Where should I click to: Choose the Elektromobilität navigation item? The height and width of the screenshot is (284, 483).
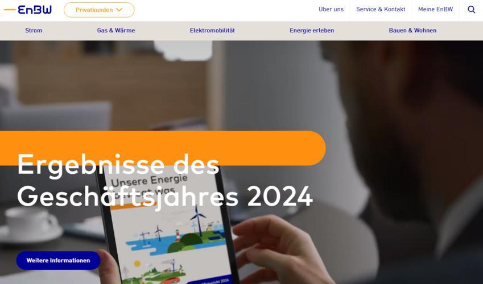tap(212, 31)
